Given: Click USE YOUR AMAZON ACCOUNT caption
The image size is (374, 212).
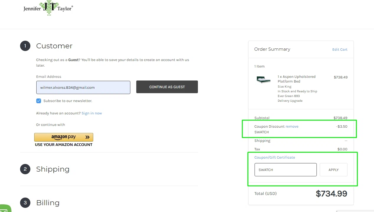Looking at the screenshot, I should click(64, 145).
